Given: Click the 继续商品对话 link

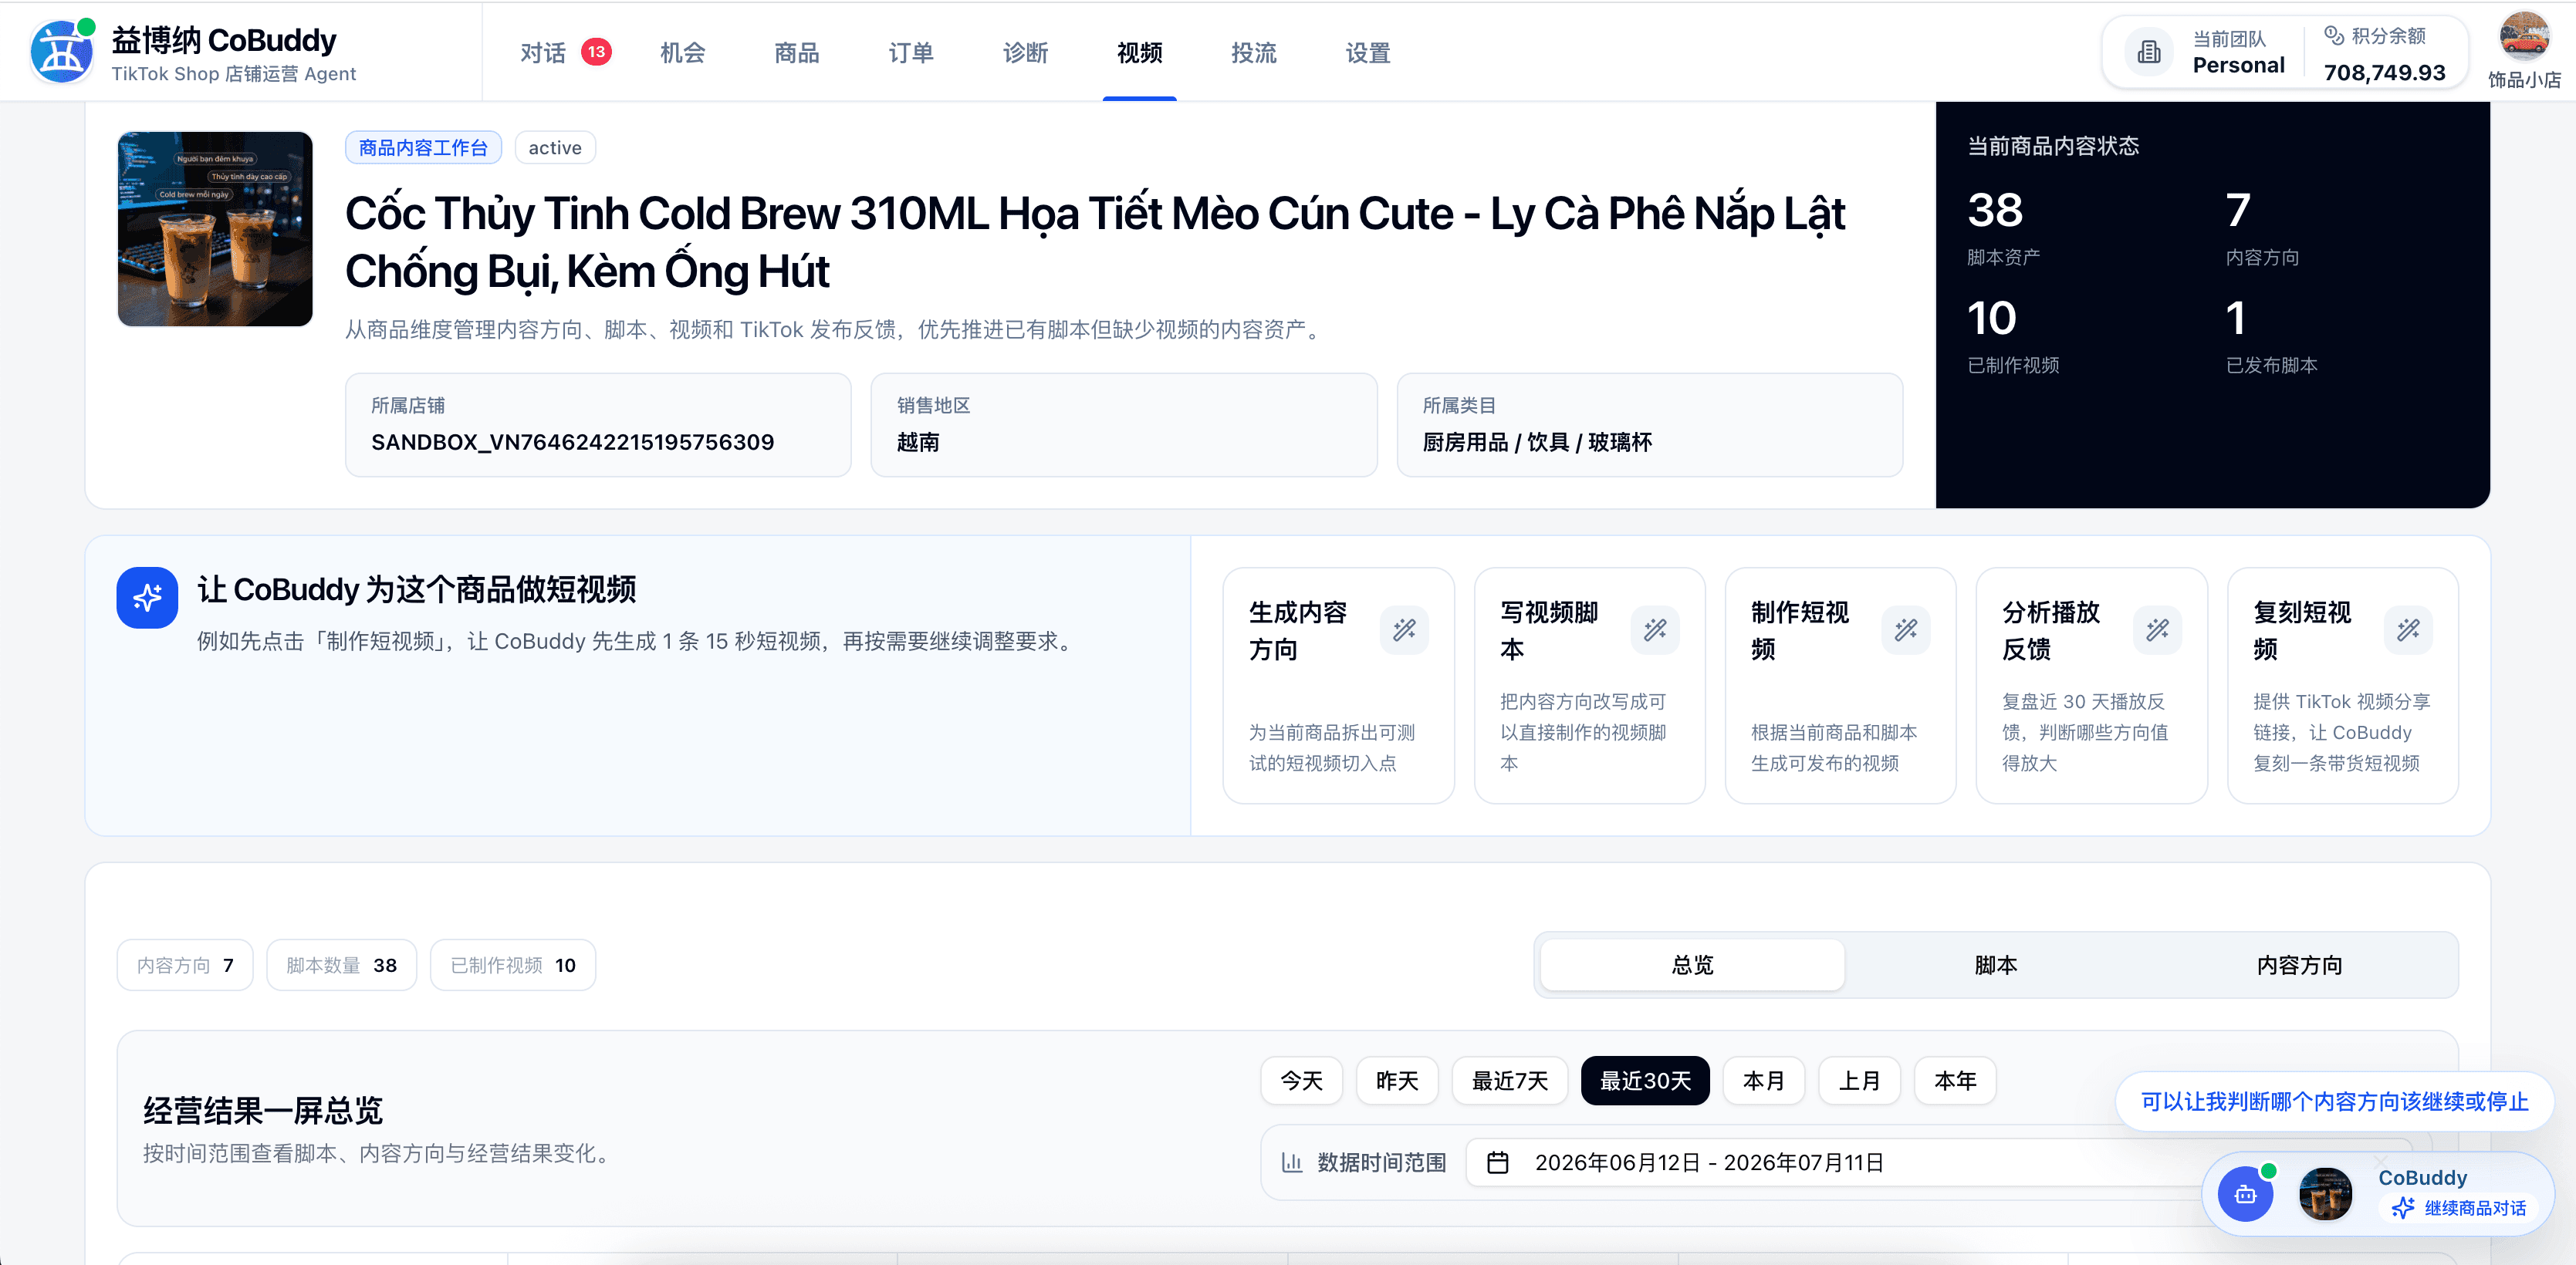Looking at the screenshot, I should (2458, 1208).
